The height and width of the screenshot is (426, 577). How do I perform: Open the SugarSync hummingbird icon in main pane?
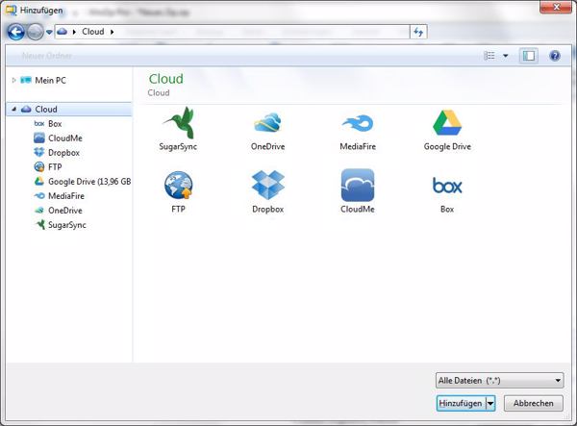[179, 122]
